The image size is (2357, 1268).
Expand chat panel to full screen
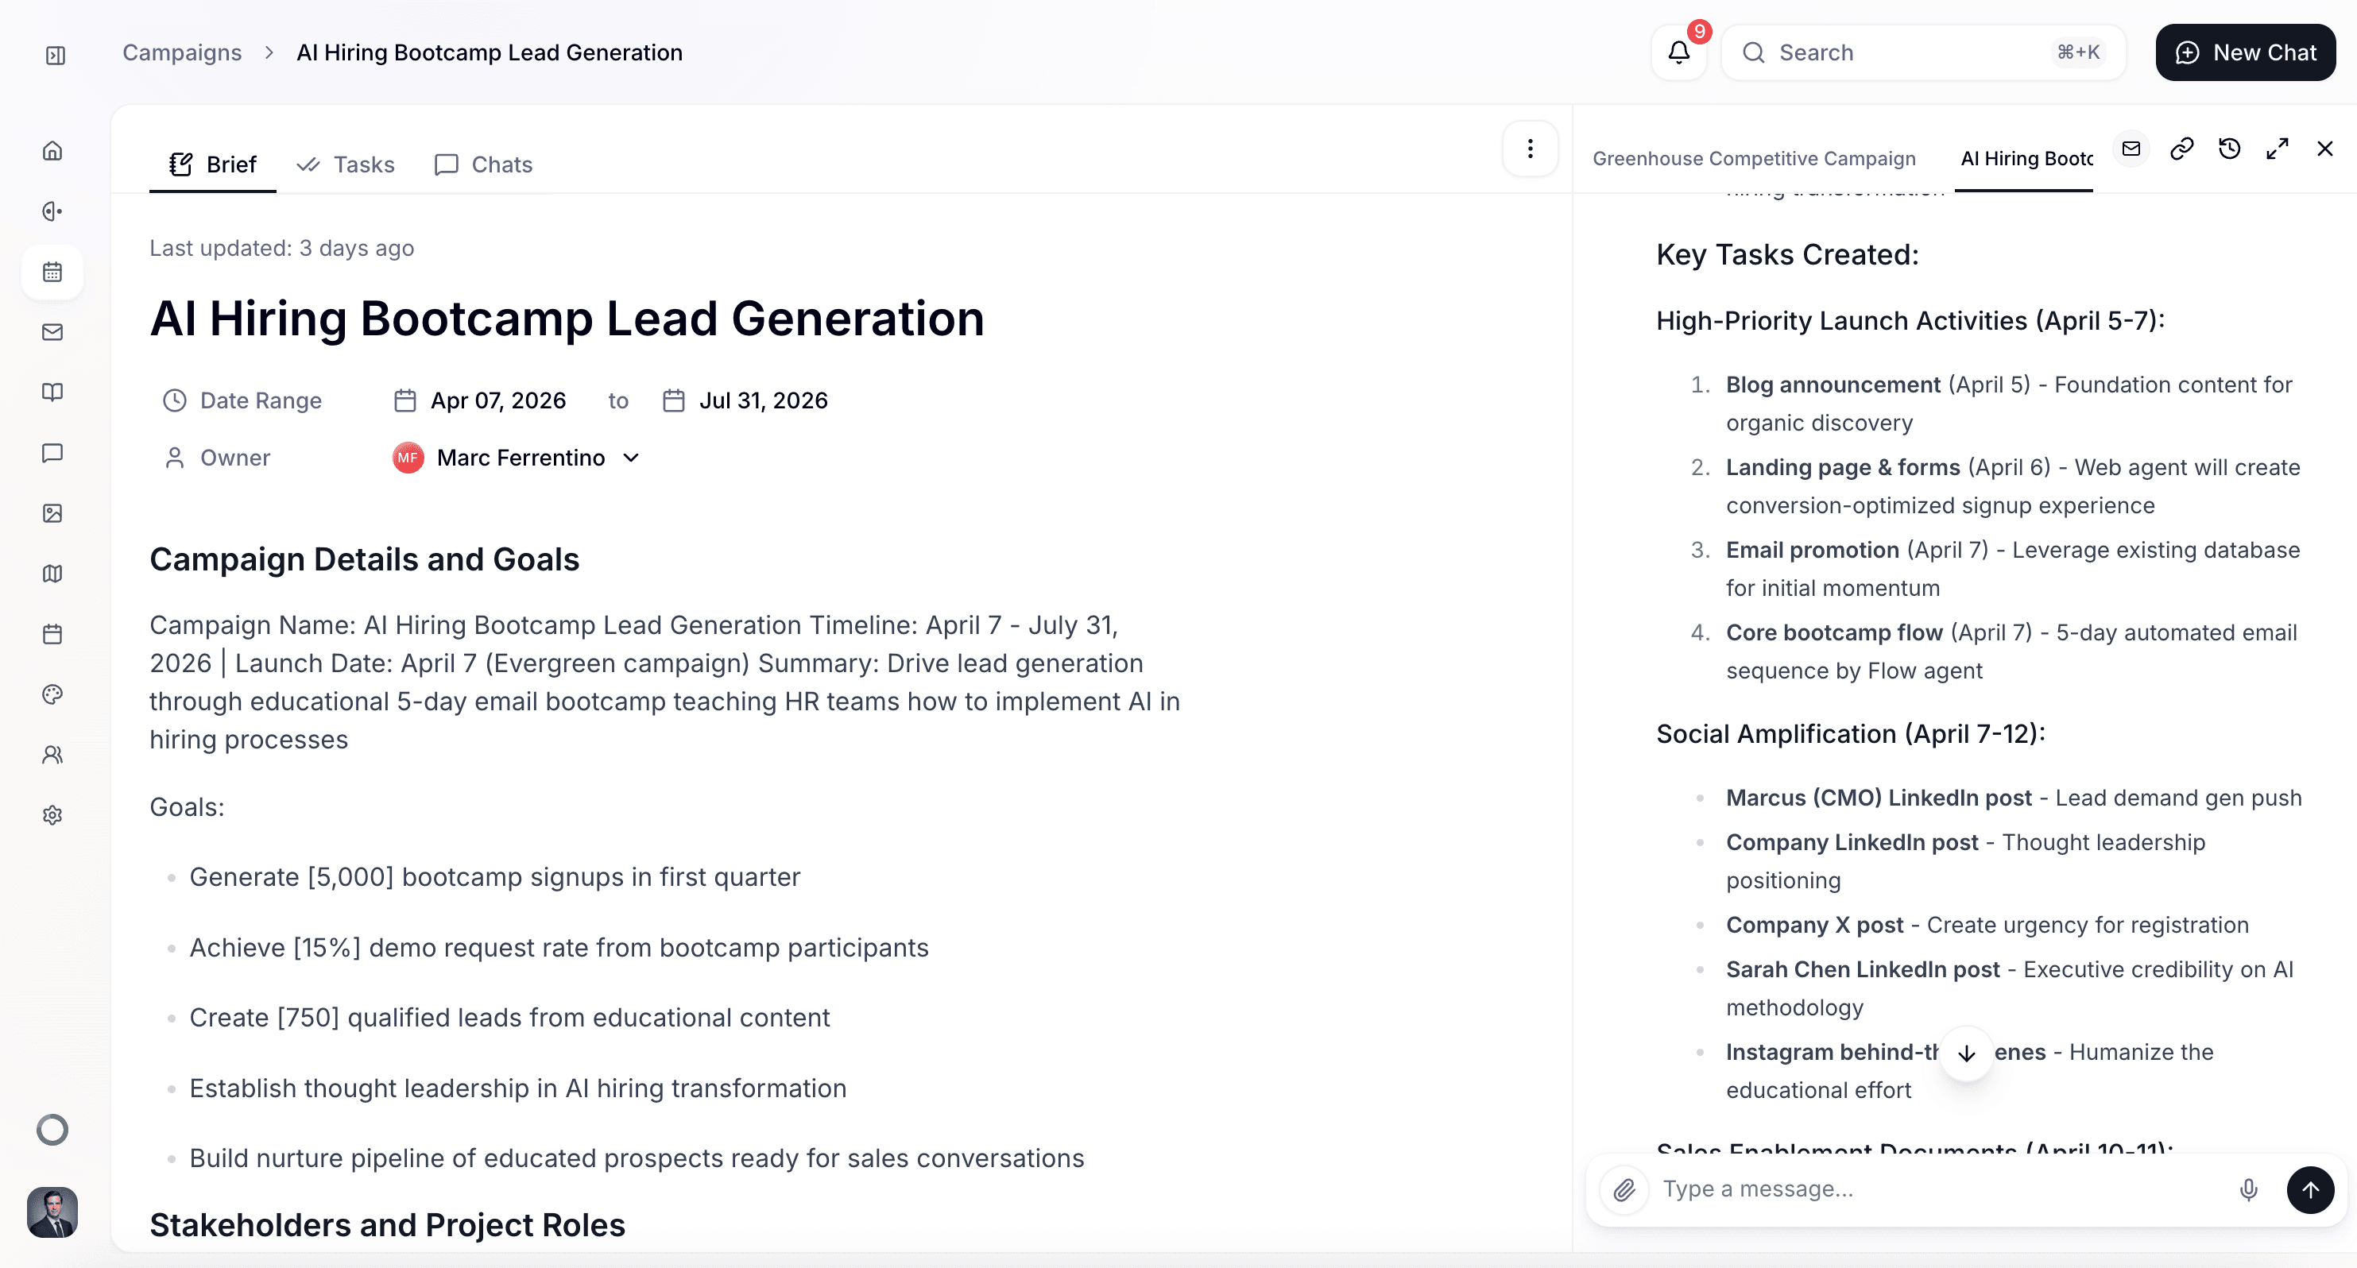point(2278,149)
